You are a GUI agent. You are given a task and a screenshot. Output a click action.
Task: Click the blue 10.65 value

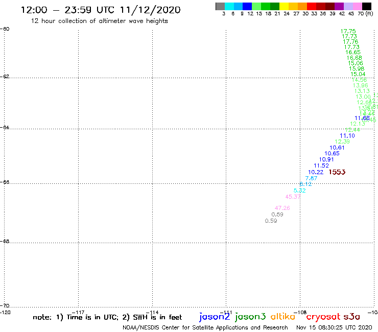click(x=332, y=154)
